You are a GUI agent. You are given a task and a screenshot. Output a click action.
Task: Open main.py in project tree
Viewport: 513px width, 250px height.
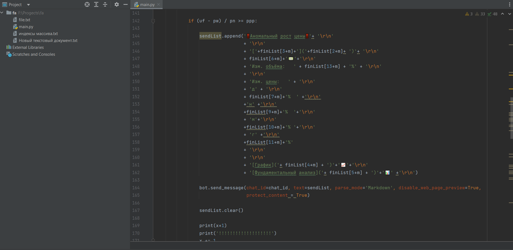tap(26, 27)
